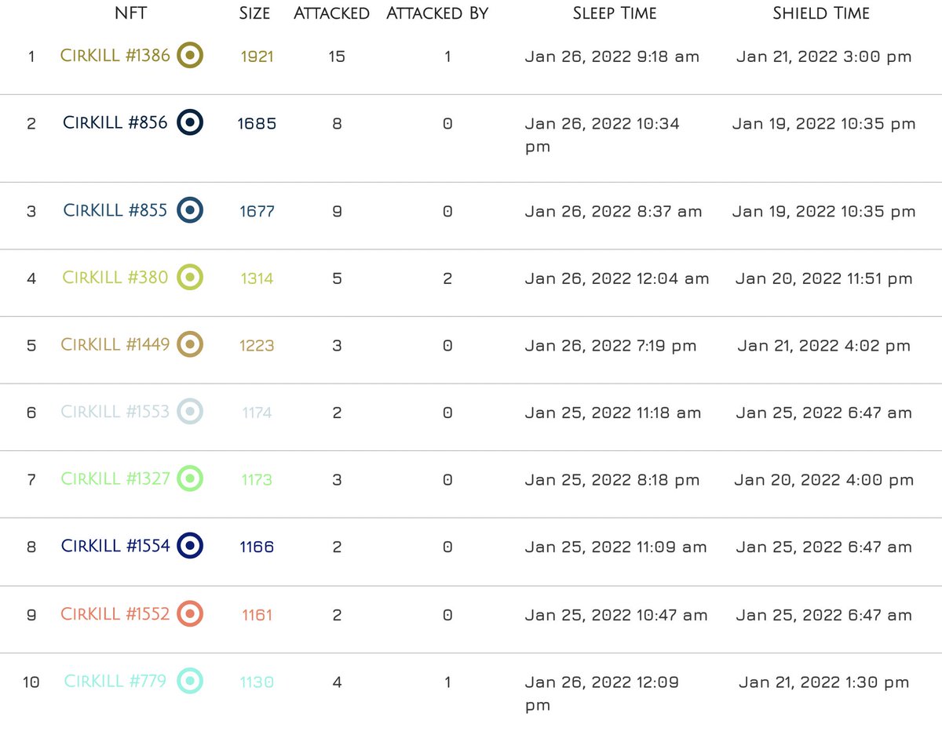942x731 pixels.
Task: Click shield time Jan 20, 2022 11:51 pm
Action: 824,278
